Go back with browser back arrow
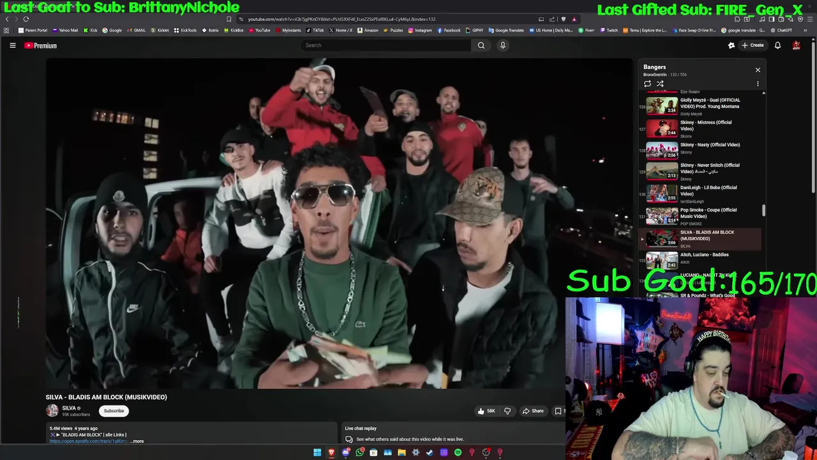 click(x=7, y=19)
